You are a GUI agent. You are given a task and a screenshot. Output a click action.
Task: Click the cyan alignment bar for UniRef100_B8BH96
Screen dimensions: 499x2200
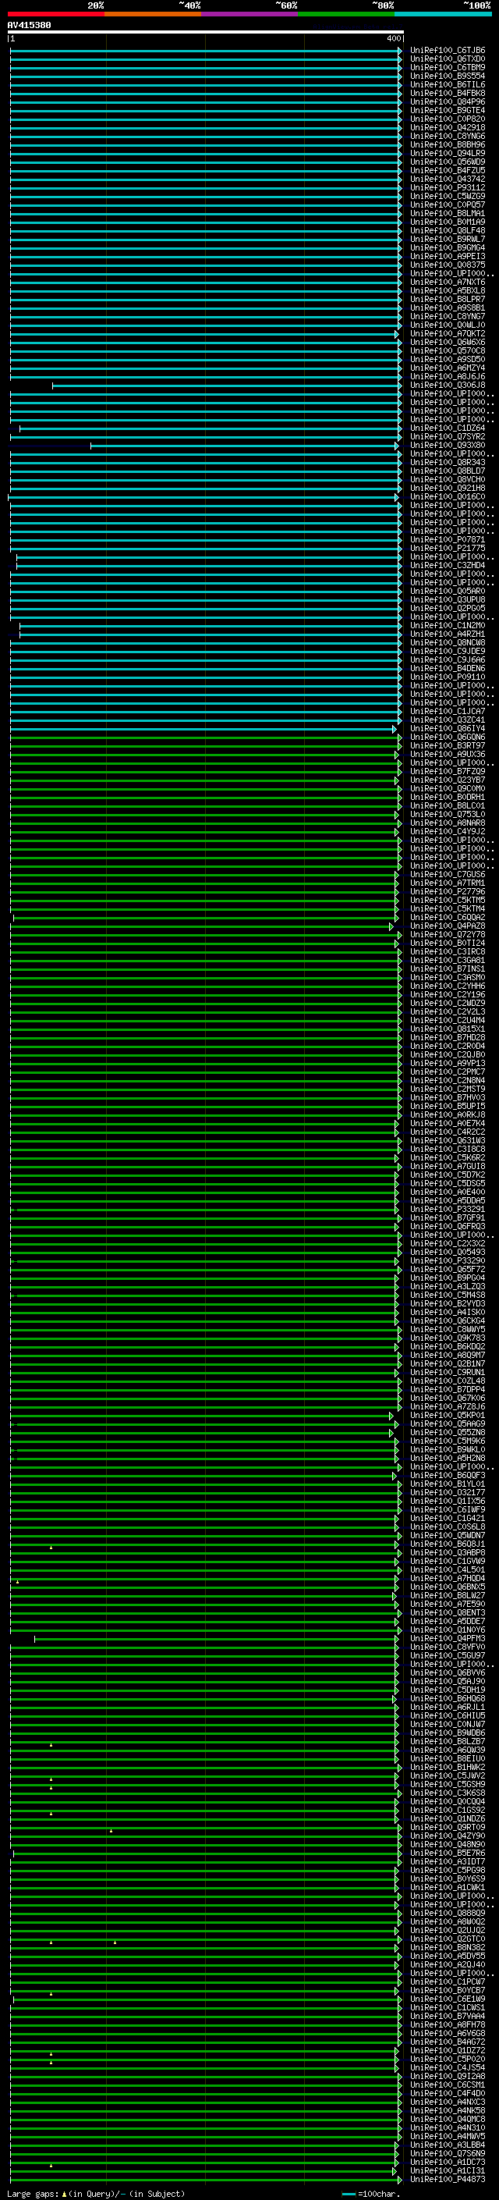(x=205, y=145)
